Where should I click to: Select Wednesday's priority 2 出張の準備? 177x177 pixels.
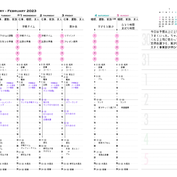click(25, 42)
